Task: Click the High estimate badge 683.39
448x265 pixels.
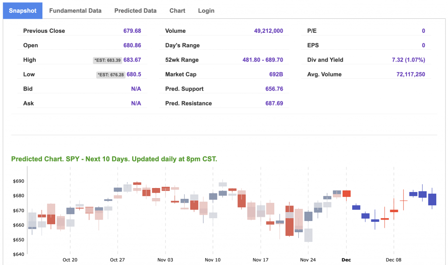Action: pos(107,60)
